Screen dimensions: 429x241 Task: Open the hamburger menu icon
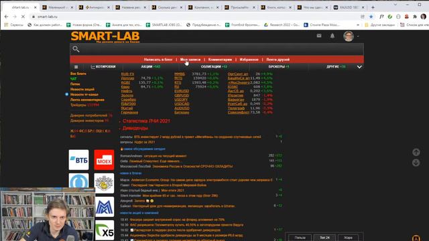pos(76,67)
